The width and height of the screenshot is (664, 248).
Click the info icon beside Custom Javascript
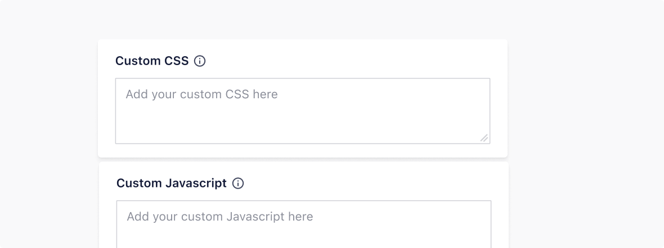click(x=238, y=183)
